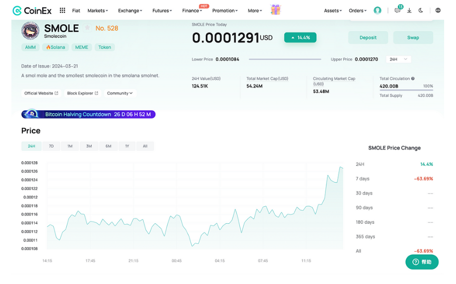Click the lower-upper price range bar
The height and width of the screenshot is (284, 456).
tap(285, 59)
